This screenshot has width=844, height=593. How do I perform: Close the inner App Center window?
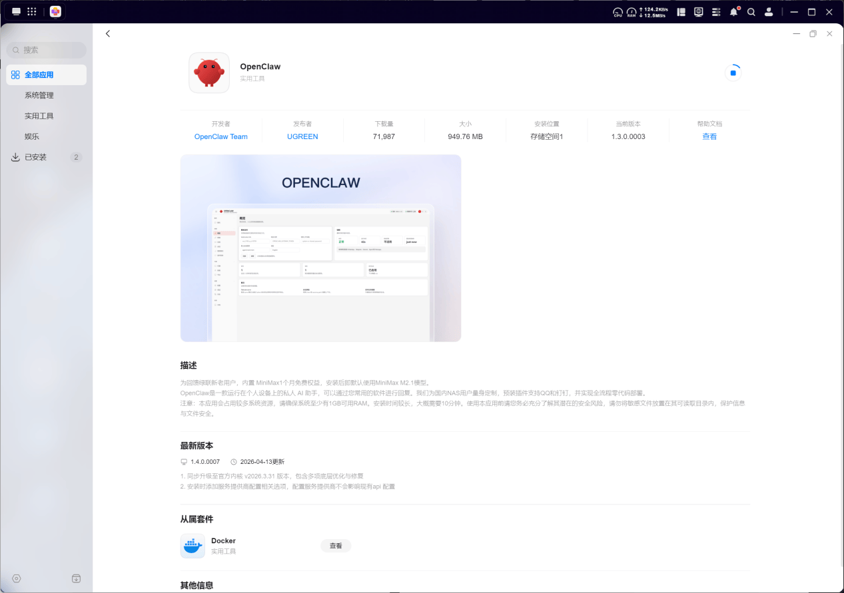click(829, 33)
